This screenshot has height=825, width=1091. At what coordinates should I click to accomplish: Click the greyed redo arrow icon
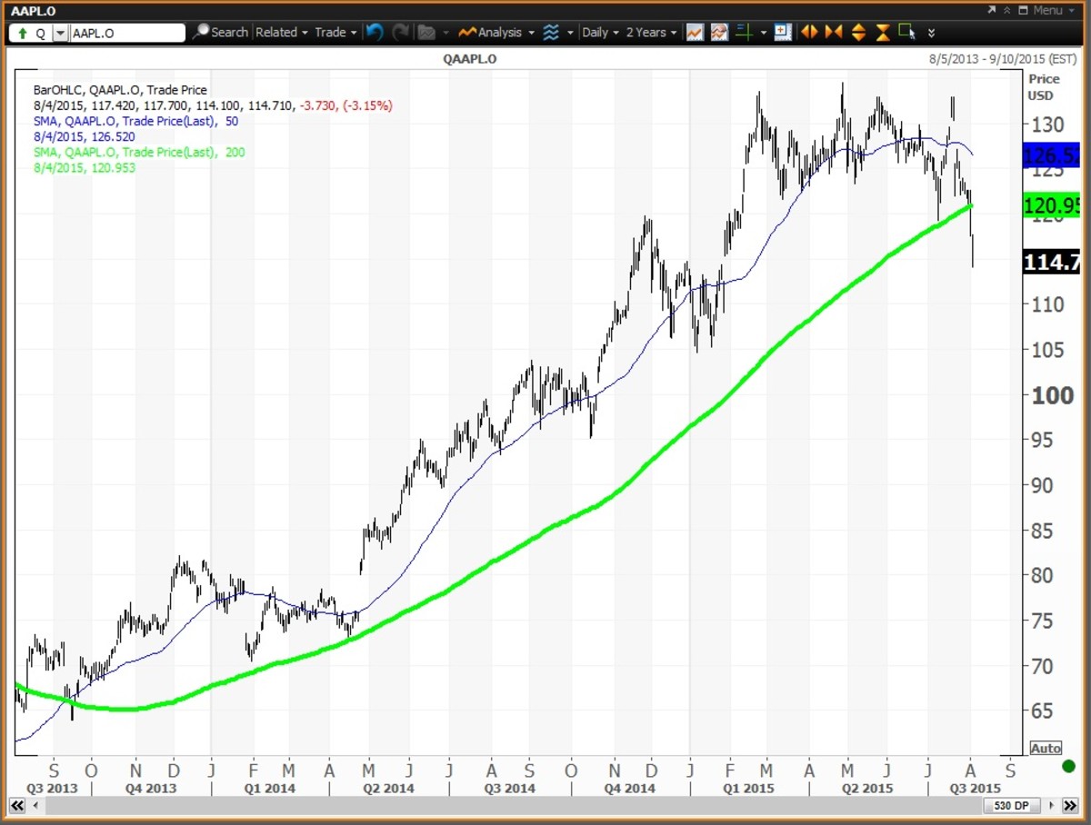pos(401,32)
